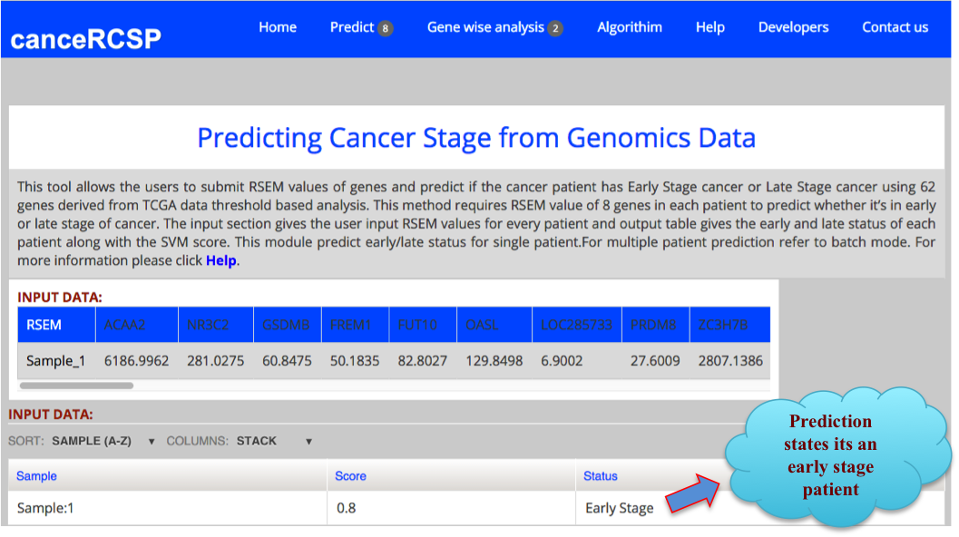This screenshot has height=537, width=959.
Task: Sort by the Status column header
Action: point(600,475)
